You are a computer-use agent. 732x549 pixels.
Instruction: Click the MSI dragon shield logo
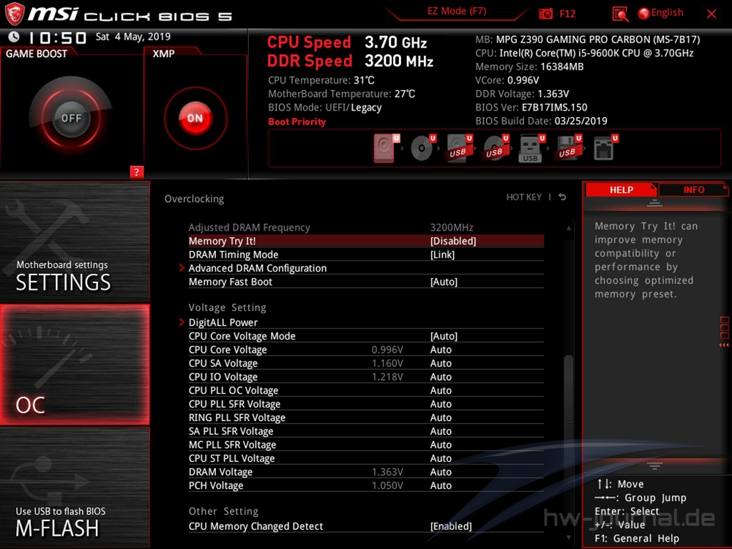[14, 13]
